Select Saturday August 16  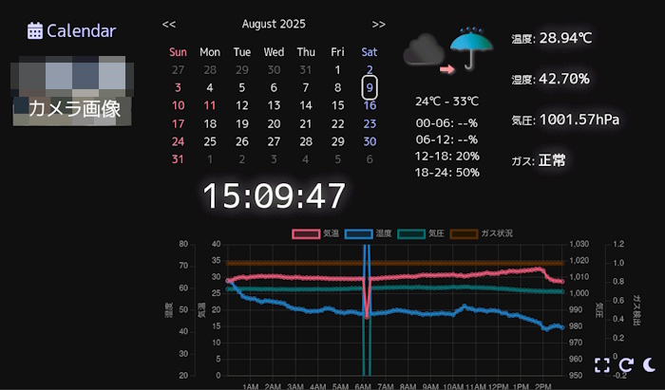[x=370, y=105]
